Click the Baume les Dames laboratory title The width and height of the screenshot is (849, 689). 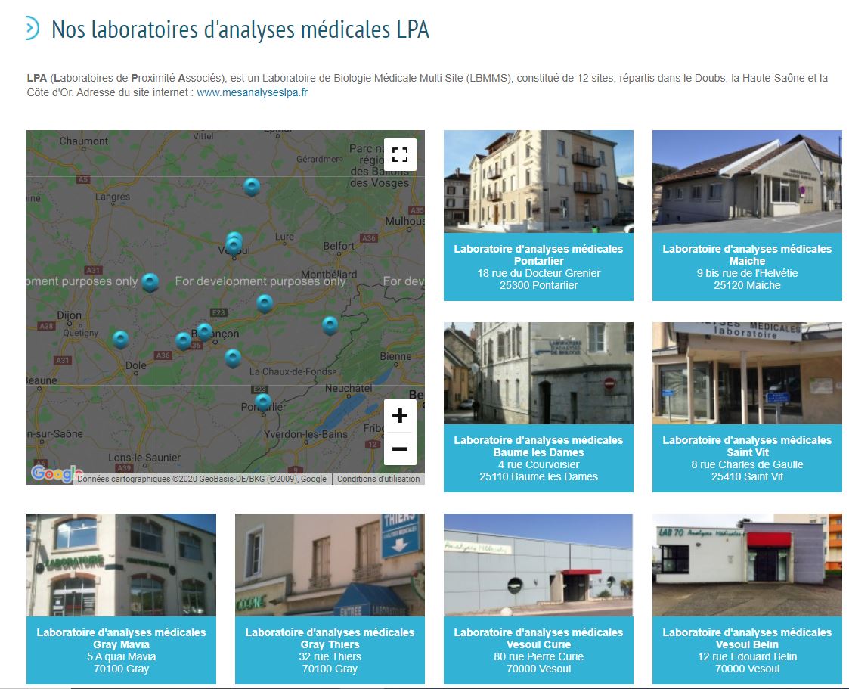click(538, 446)
